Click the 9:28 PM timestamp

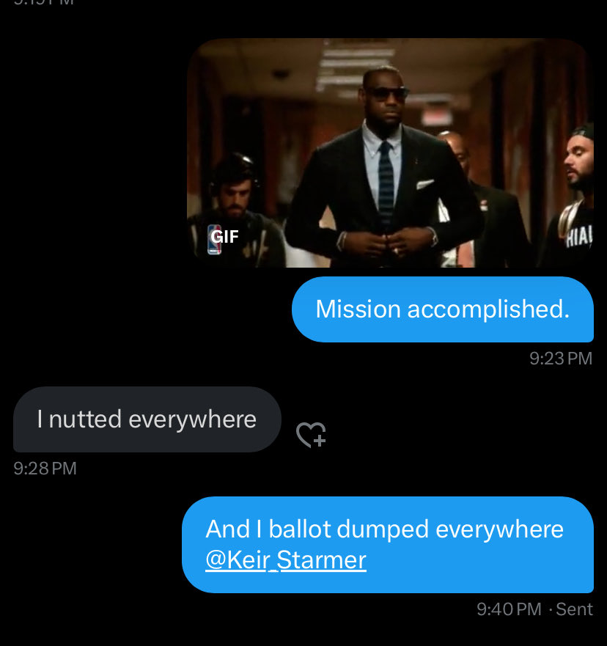click(45, 469)
